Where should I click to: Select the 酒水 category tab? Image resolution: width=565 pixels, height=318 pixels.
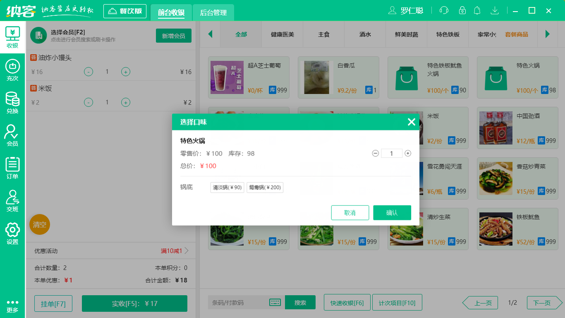tap(364, 35)
